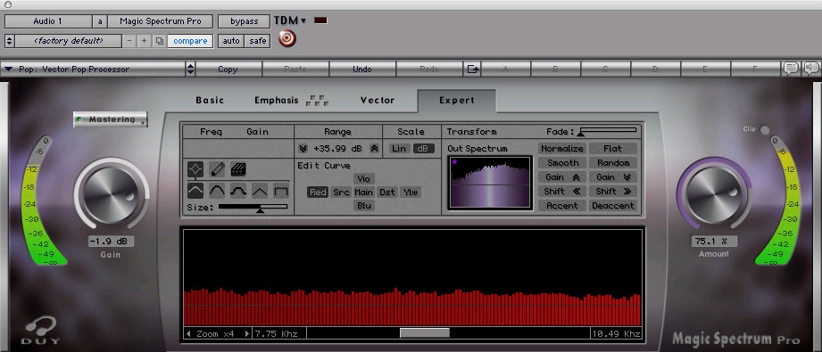Choose the plateau curve shape

[238, 191]
